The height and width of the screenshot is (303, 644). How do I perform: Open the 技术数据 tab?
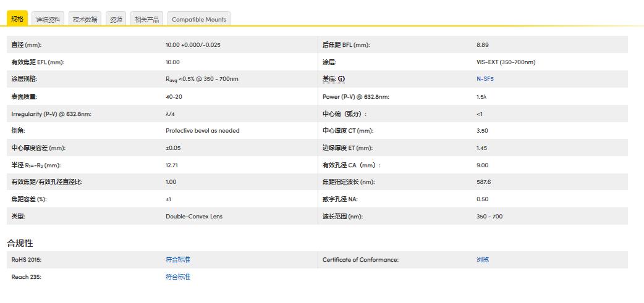(85, 19)
